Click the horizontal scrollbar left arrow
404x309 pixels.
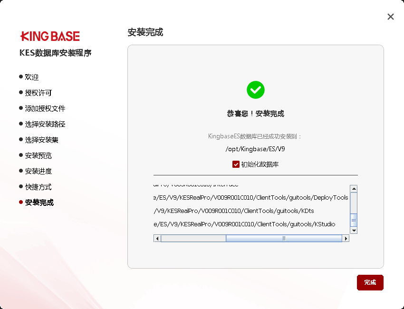157,238
